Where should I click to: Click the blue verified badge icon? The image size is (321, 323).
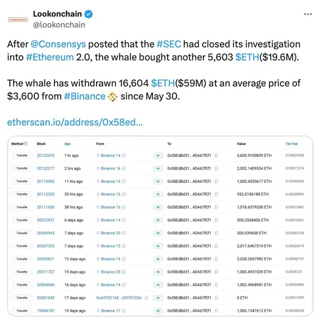point(88,14)
